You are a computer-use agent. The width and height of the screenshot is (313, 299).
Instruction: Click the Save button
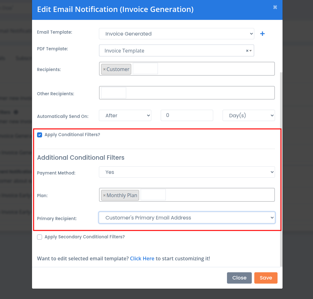pos(266,278)
